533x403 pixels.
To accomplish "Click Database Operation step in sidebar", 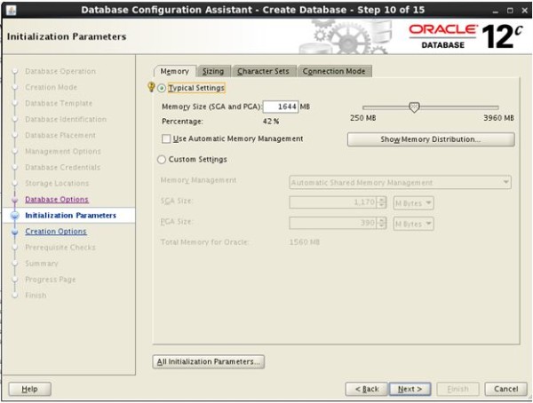I will [60, 71].
